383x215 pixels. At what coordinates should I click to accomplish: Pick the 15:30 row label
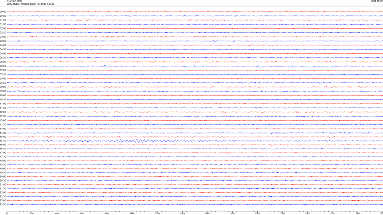click(x=3, y=141)
